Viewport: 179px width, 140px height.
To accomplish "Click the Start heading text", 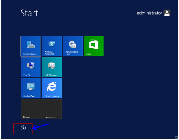I will point(29,13).
